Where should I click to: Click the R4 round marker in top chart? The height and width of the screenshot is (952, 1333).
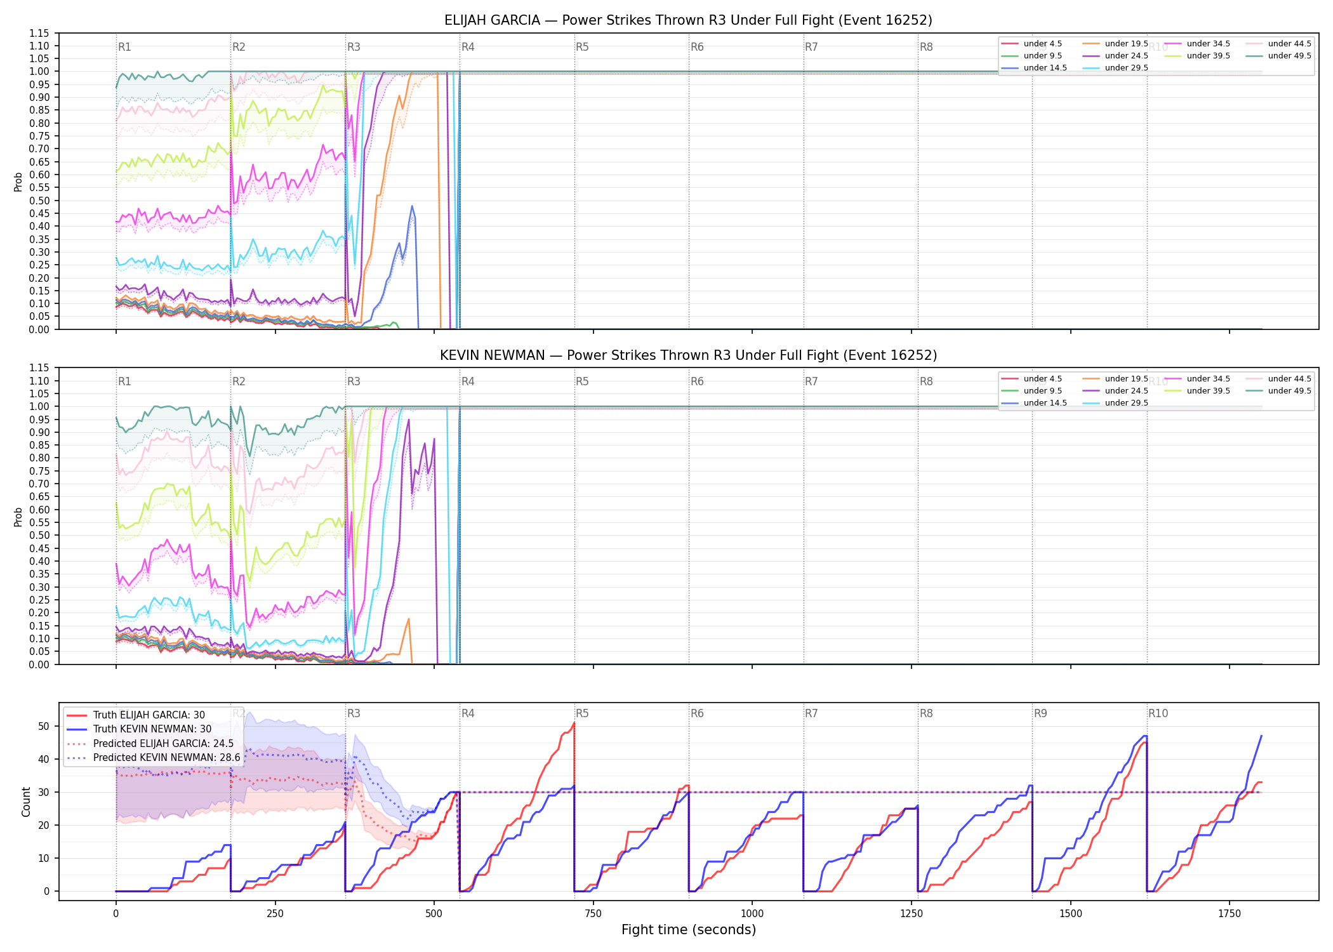click(468, 47)
